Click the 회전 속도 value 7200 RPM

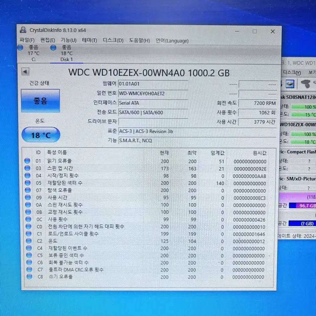pos(257,103)
